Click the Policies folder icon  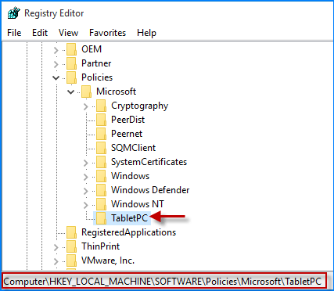click(71, 77)
